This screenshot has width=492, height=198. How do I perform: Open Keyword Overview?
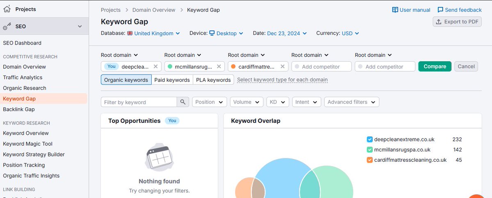coord(26,133)
